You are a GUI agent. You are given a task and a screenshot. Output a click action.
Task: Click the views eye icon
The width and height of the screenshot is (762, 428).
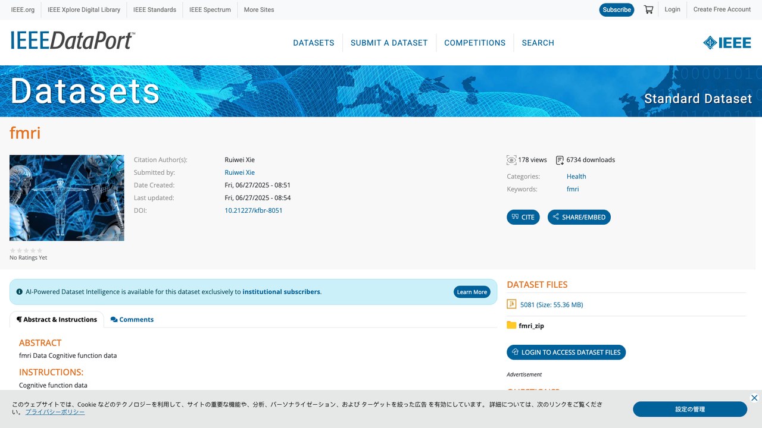tap(511, 160)
